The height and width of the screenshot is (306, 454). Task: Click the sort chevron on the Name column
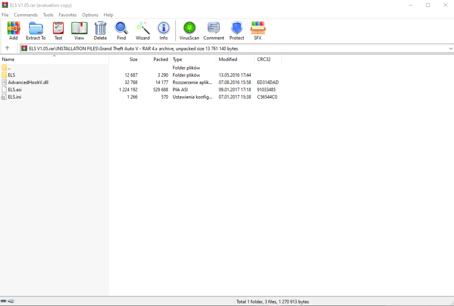tap(54, 56)
